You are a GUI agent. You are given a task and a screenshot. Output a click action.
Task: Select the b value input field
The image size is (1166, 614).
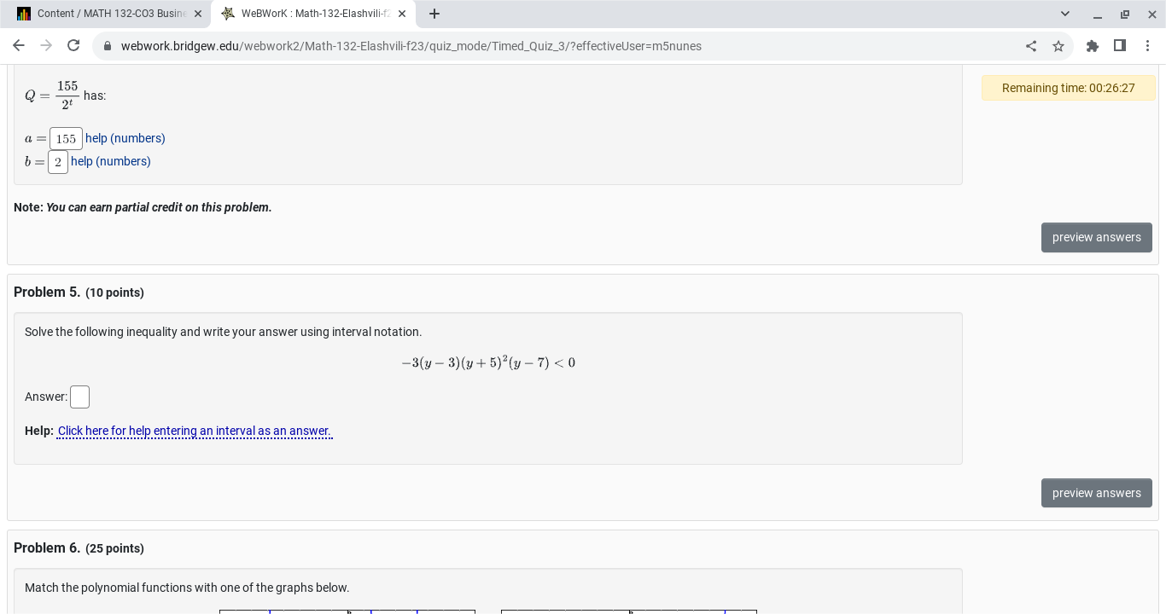click(57, 161)
